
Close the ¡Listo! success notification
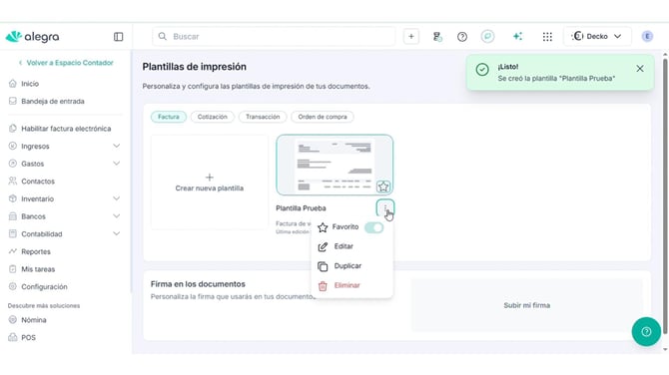[640, 69]
